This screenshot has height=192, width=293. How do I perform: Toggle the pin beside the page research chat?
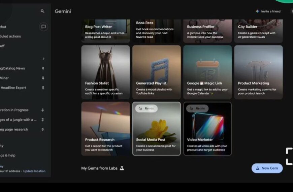pos(43,129)
